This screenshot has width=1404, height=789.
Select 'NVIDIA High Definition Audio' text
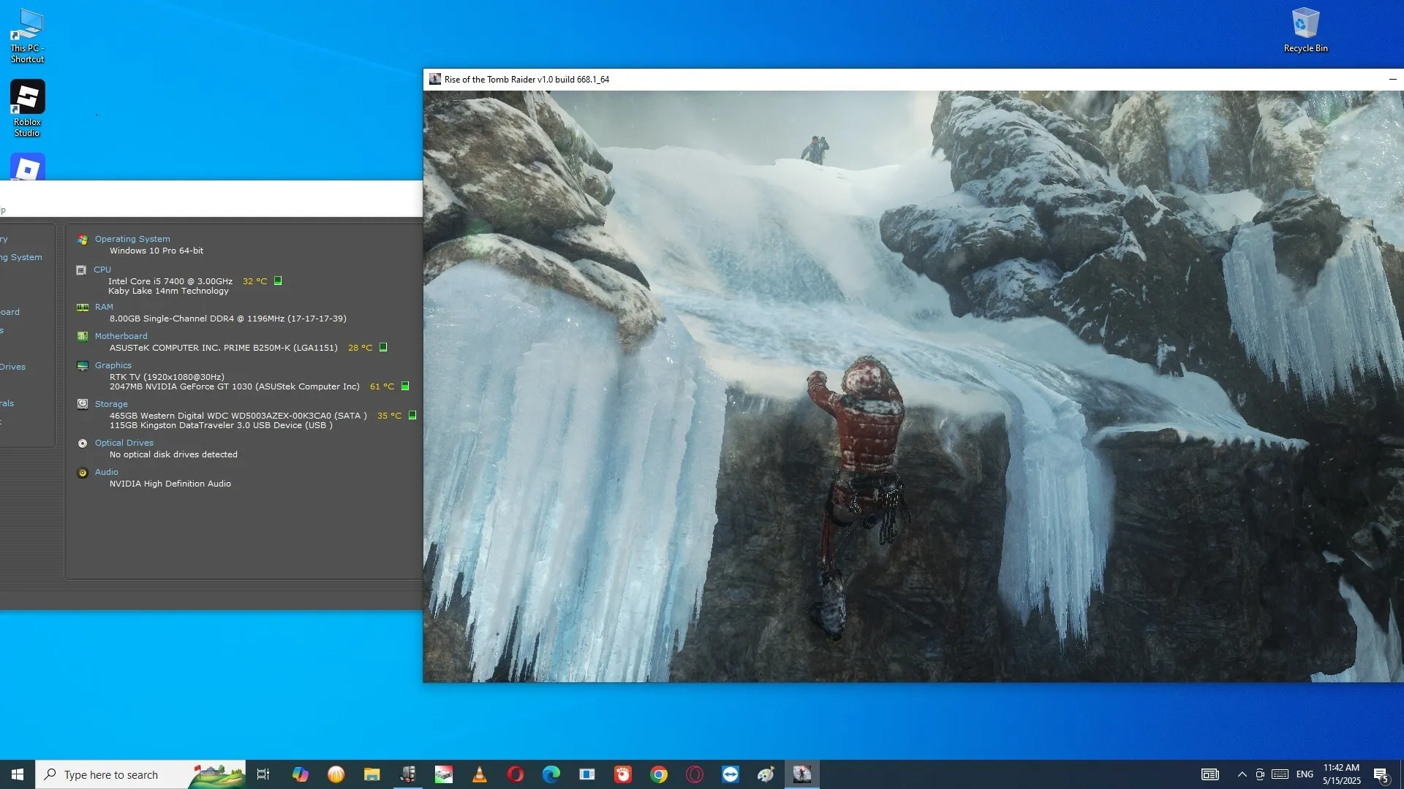click(x=170, y=484)
